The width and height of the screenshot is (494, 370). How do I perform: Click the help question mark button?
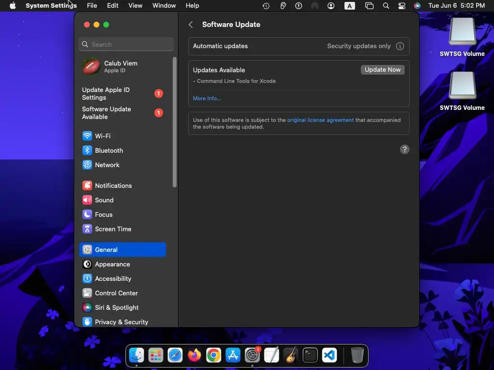[x=405, y=149]
